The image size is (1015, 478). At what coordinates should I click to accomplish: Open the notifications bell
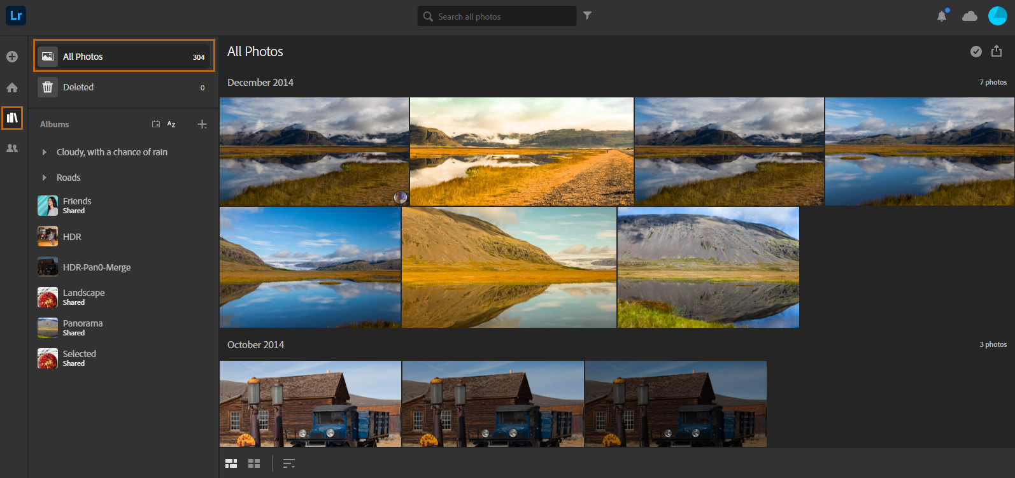942,16
